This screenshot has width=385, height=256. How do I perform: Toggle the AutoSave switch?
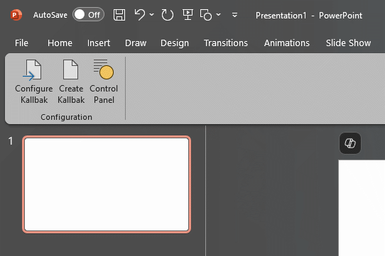point(88,15)
